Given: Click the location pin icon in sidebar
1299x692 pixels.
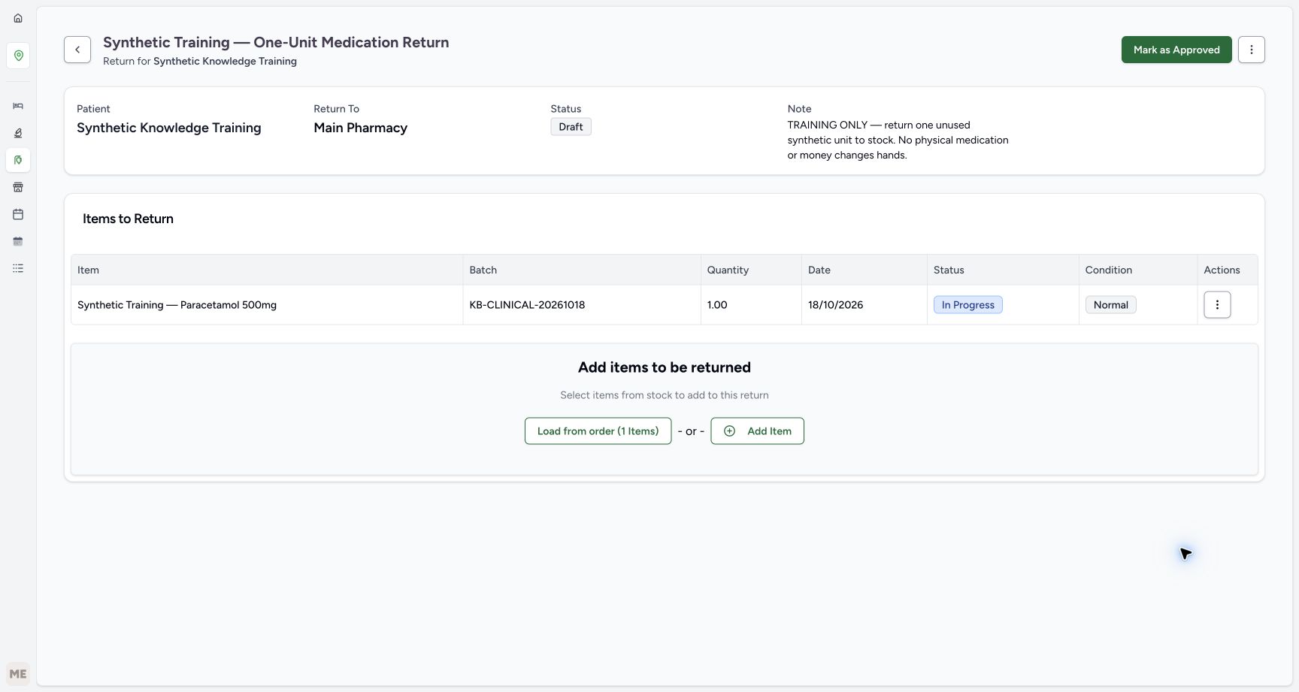Looking at the screenshot, I should coord(18,56).
